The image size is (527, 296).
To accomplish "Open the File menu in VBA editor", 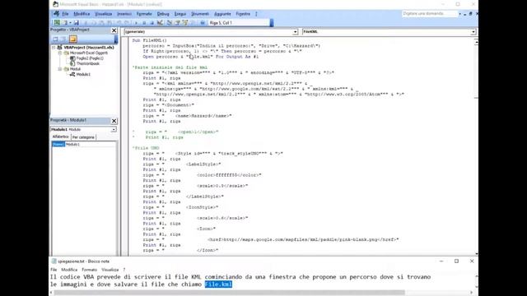I will pos(65,14).
